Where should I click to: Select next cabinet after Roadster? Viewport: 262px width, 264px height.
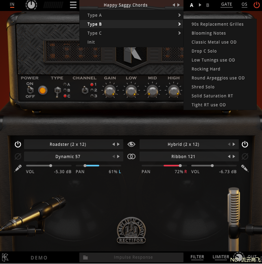[118, 144]
